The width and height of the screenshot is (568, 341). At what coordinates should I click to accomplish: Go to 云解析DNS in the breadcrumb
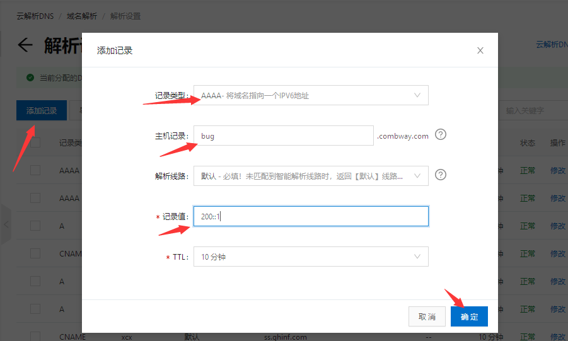click(35, 16)
